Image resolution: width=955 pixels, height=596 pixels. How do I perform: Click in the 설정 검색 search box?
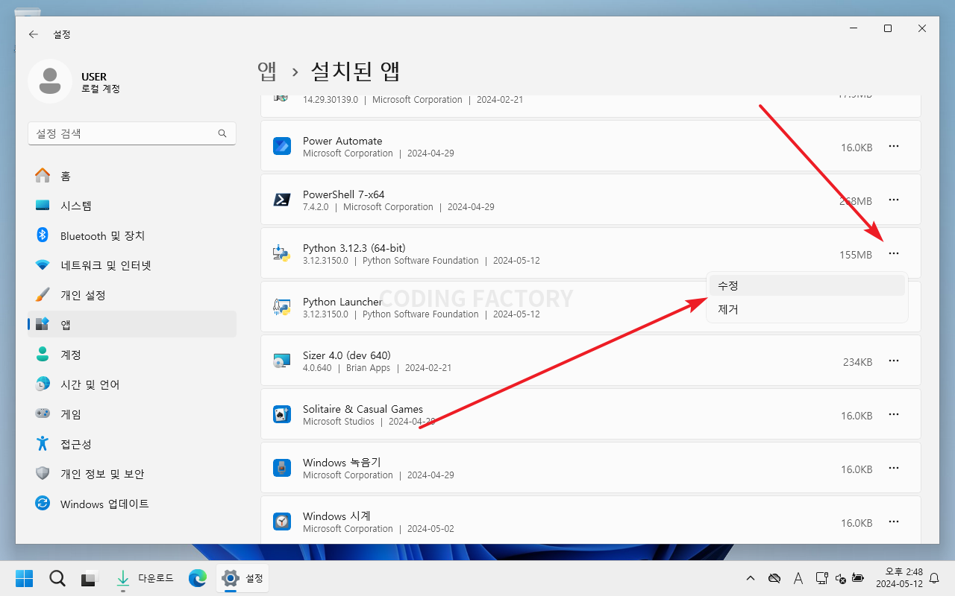(123, 133)
